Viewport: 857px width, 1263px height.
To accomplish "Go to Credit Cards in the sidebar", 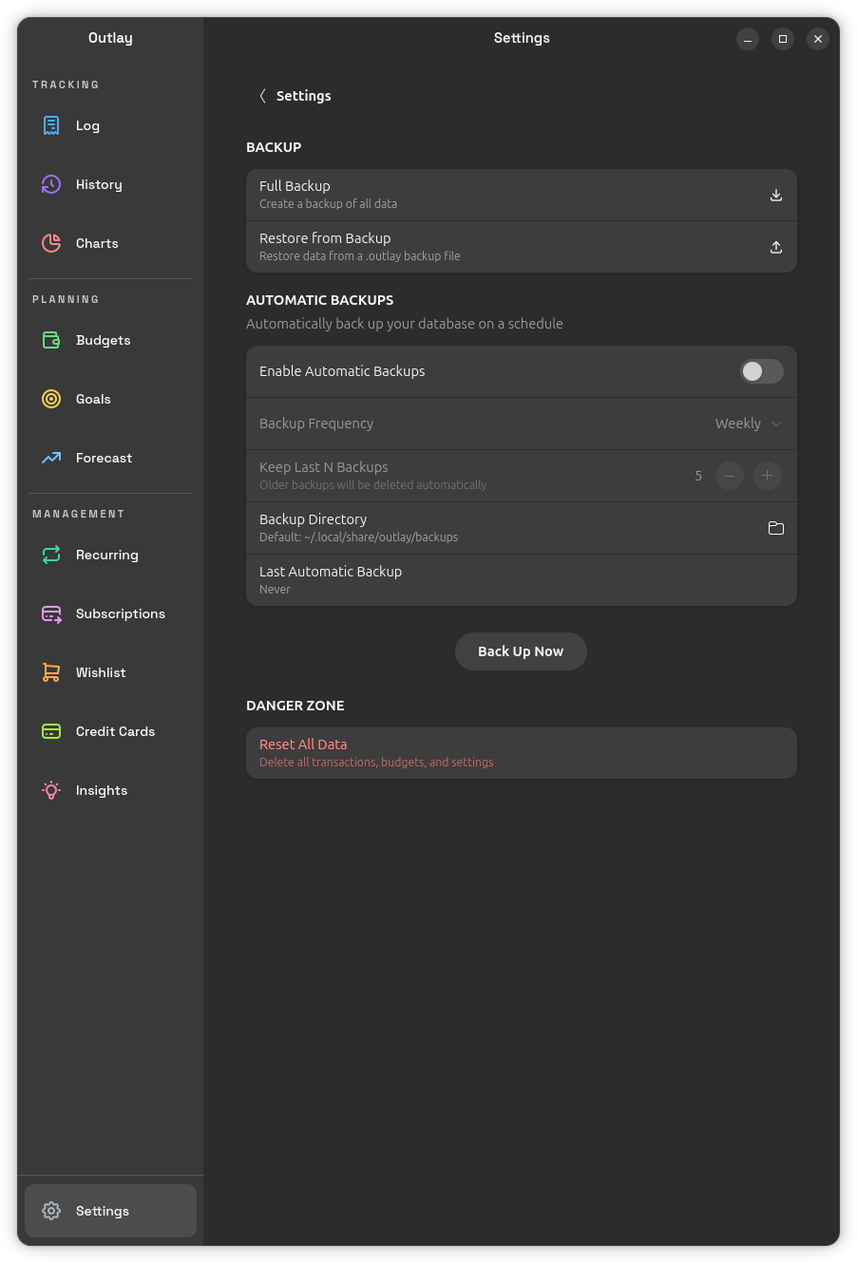I will pyautogui.click(x=115, y=731).
